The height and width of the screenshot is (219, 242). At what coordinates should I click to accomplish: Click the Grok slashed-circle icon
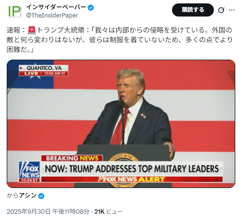pos(221,10)
